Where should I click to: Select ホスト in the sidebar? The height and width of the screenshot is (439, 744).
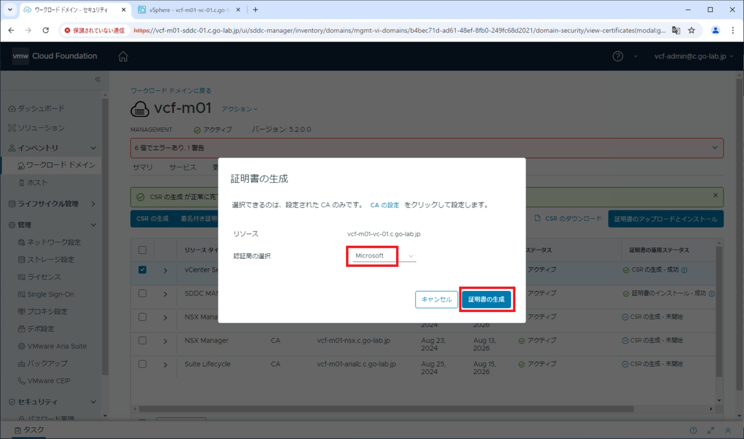(37, 183)
